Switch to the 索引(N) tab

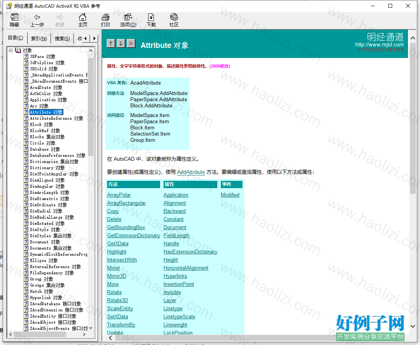[x=39, y=39]
